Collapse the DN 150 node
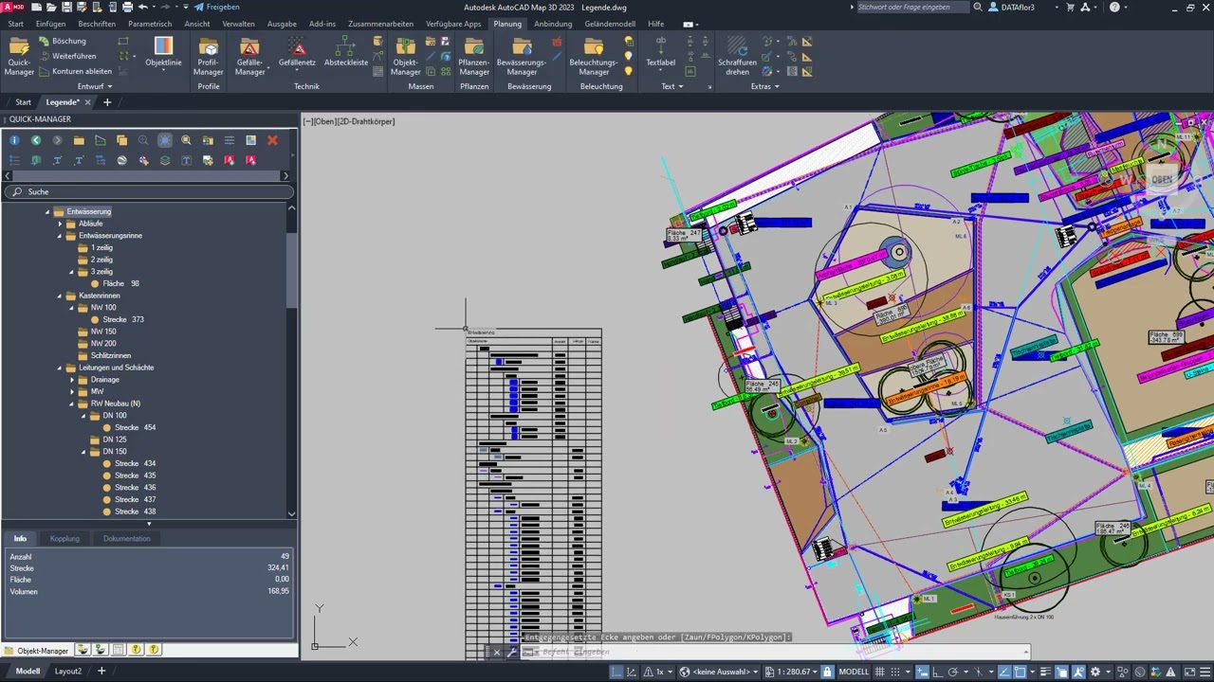The height and width of the screenshot is (682, 1214). (x=83, y=452)
